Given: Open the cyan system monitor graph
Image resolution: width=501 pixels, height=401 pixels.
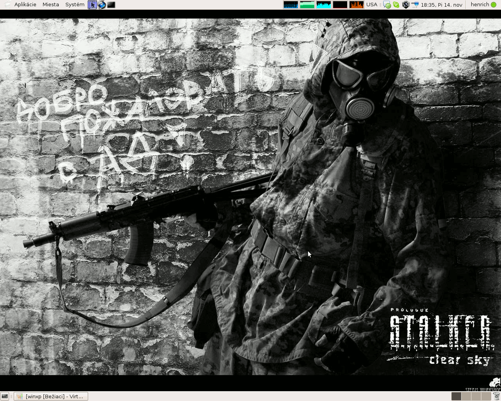Looking at the screenshot, I should tap(324, 5).
